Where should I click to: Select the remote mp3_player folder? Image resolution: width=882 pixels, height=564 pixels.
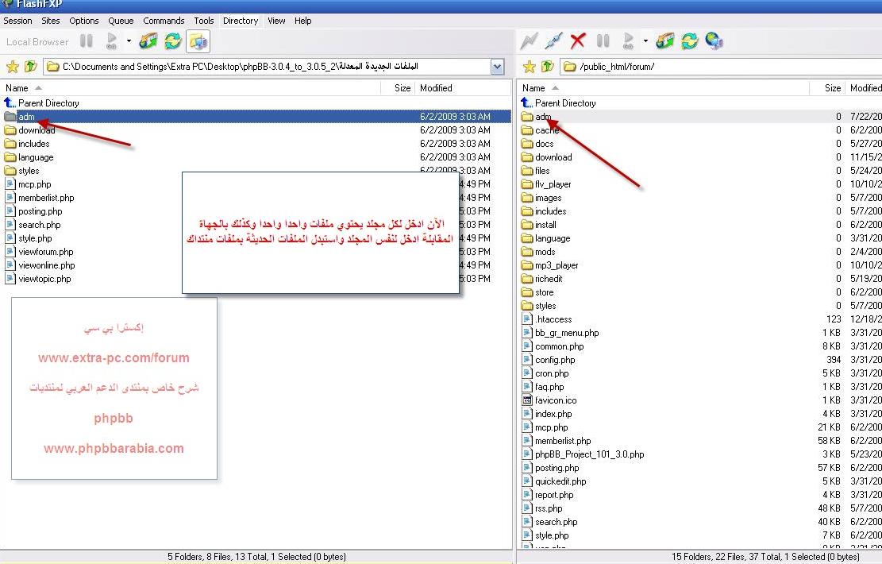pyautogui.click(x=549, y=265)
